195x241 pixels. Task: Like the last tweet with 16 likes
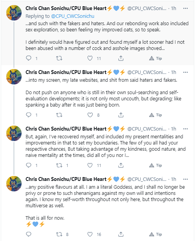click(x=90, y=234)
